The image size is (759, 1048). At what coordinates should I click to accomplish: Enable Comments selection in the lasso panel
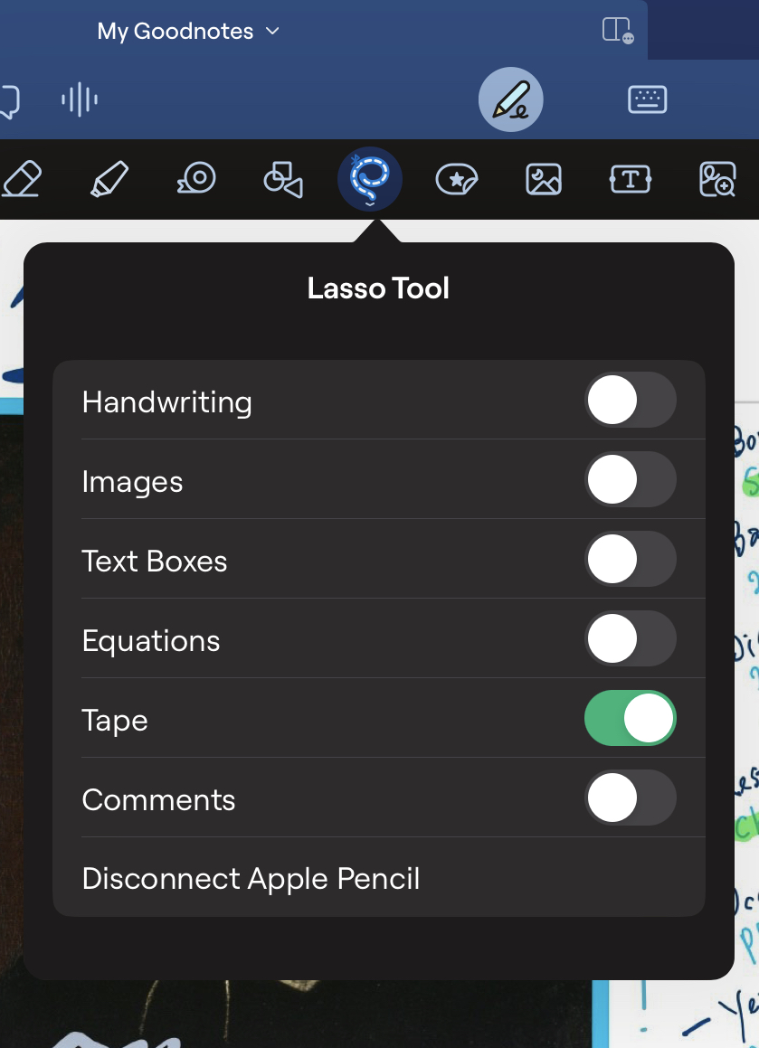tap(631, 798)
